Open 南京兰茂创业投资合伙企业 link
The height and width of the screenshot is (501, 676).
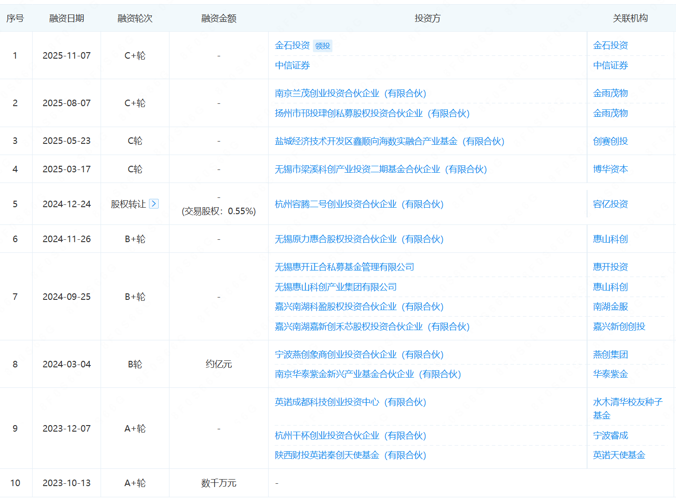click(350, 93)
